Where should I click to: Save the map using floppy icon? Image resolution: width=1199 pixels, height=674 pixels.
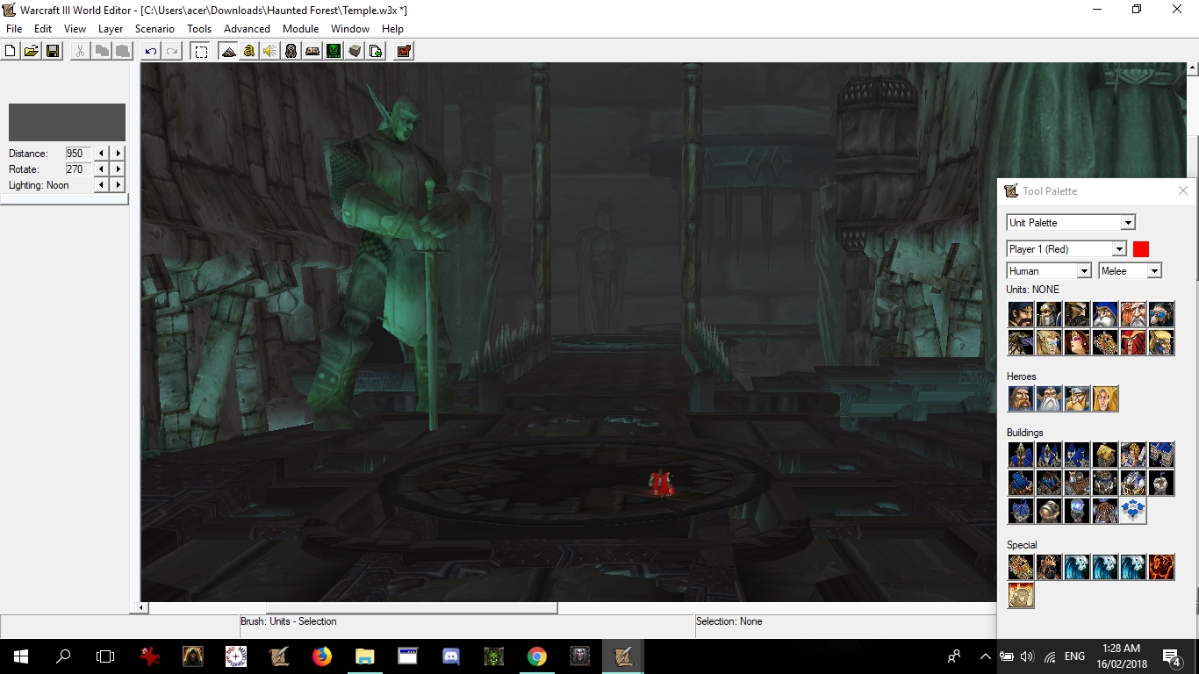pyautogui.click(x=53, y=51)
